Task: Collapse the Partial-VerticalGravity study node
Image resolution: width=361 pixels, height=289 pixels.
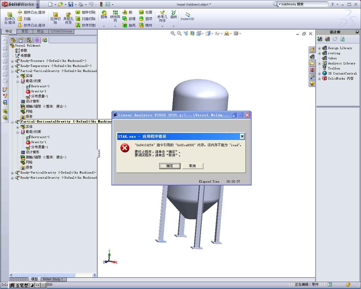Action: [x=12, y=71]
